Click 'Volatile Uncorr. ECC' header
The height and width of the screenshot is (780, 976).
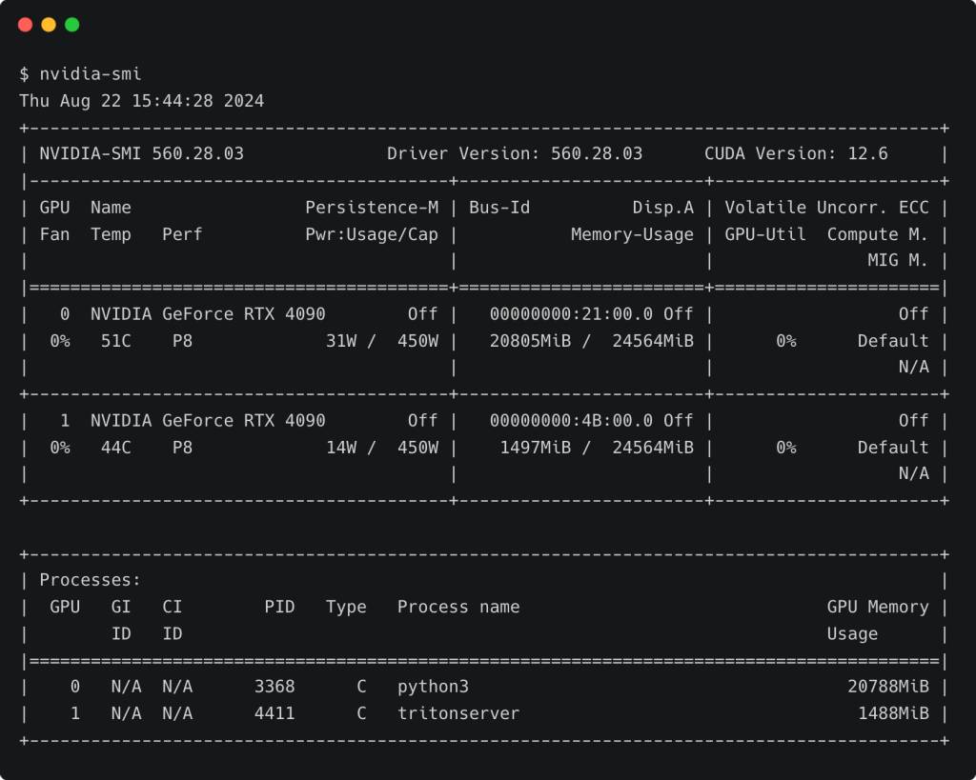point(826,207)
